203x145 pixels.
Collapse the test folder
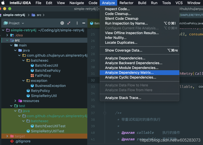[11, 106]
